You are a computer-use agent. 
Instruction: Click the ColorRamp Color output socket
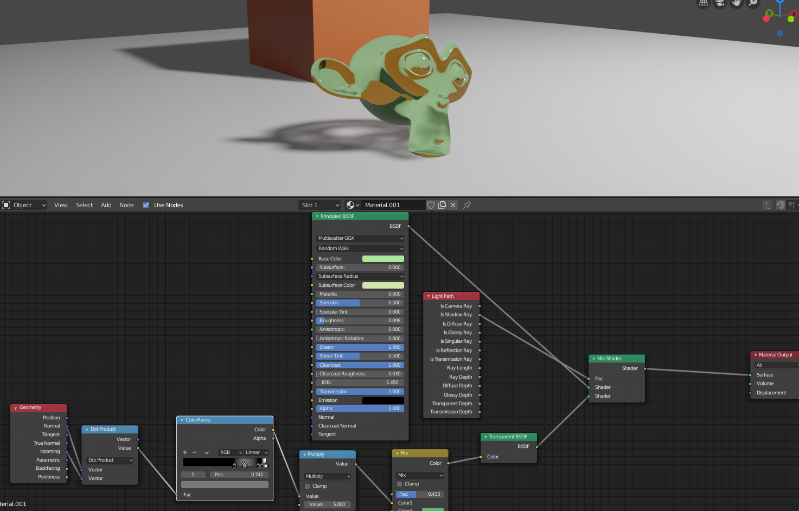(x=273, y=430)
